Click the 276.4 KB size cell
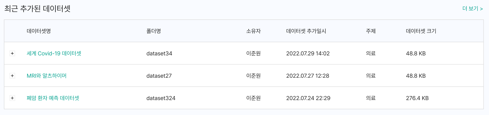This screenshot has width=489, height=115. [417, 98]
